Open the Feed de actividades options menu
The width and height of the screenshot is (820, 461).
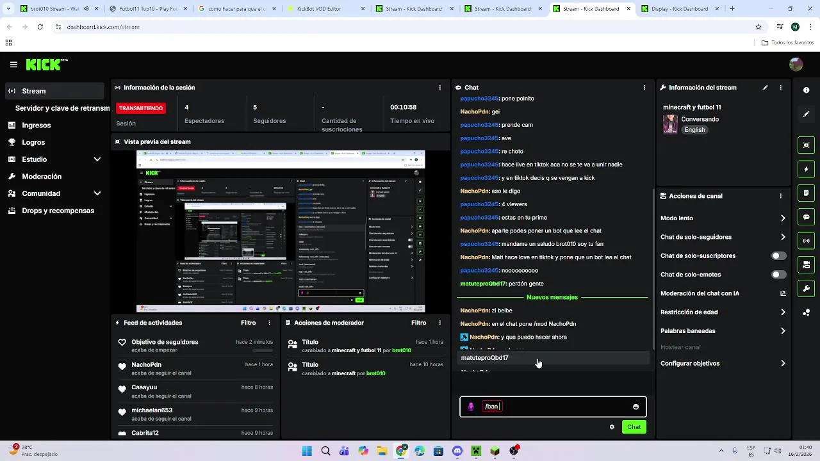pyautogui.click(x=269, y=323)
